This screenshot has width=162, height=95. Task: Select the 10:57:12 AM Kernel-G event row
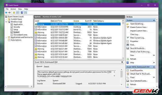[78, 30]
